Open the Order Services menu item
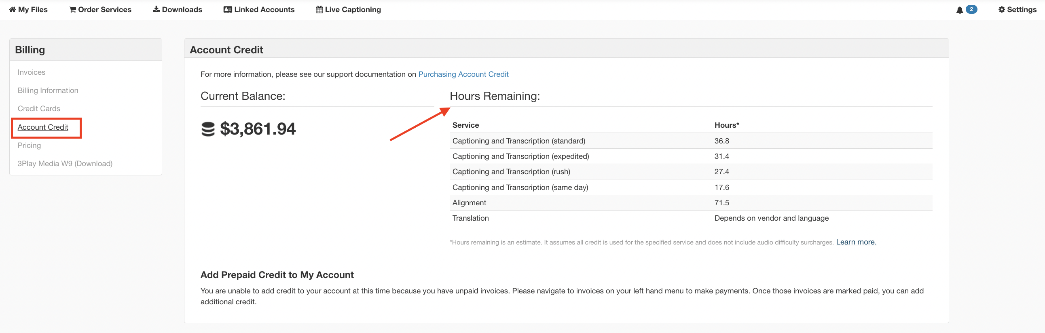The image size is (1045, 333). click(x=100, y=9)
